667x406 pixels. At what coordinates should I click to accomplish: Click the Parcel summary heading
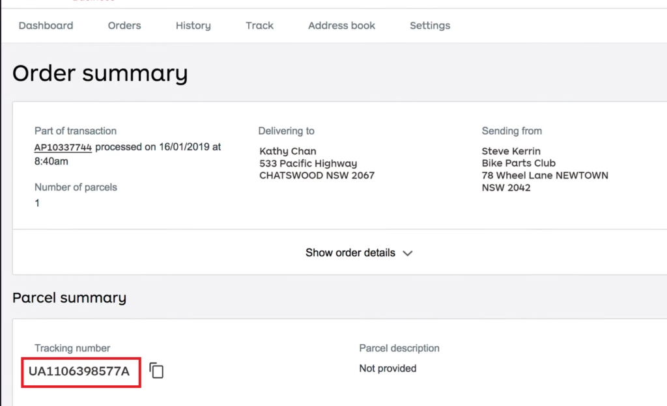[69, 297]
